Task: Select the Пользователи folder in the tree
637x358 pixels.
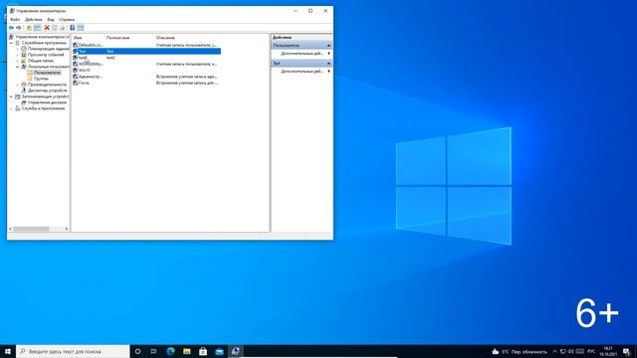Action: pos(47,73)
